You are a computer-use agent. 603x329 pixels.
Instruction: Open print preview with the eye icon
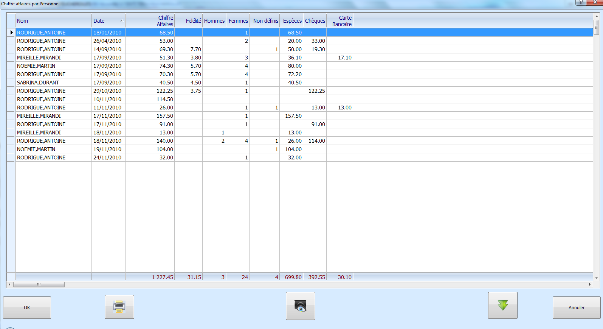tap(300, 306)
